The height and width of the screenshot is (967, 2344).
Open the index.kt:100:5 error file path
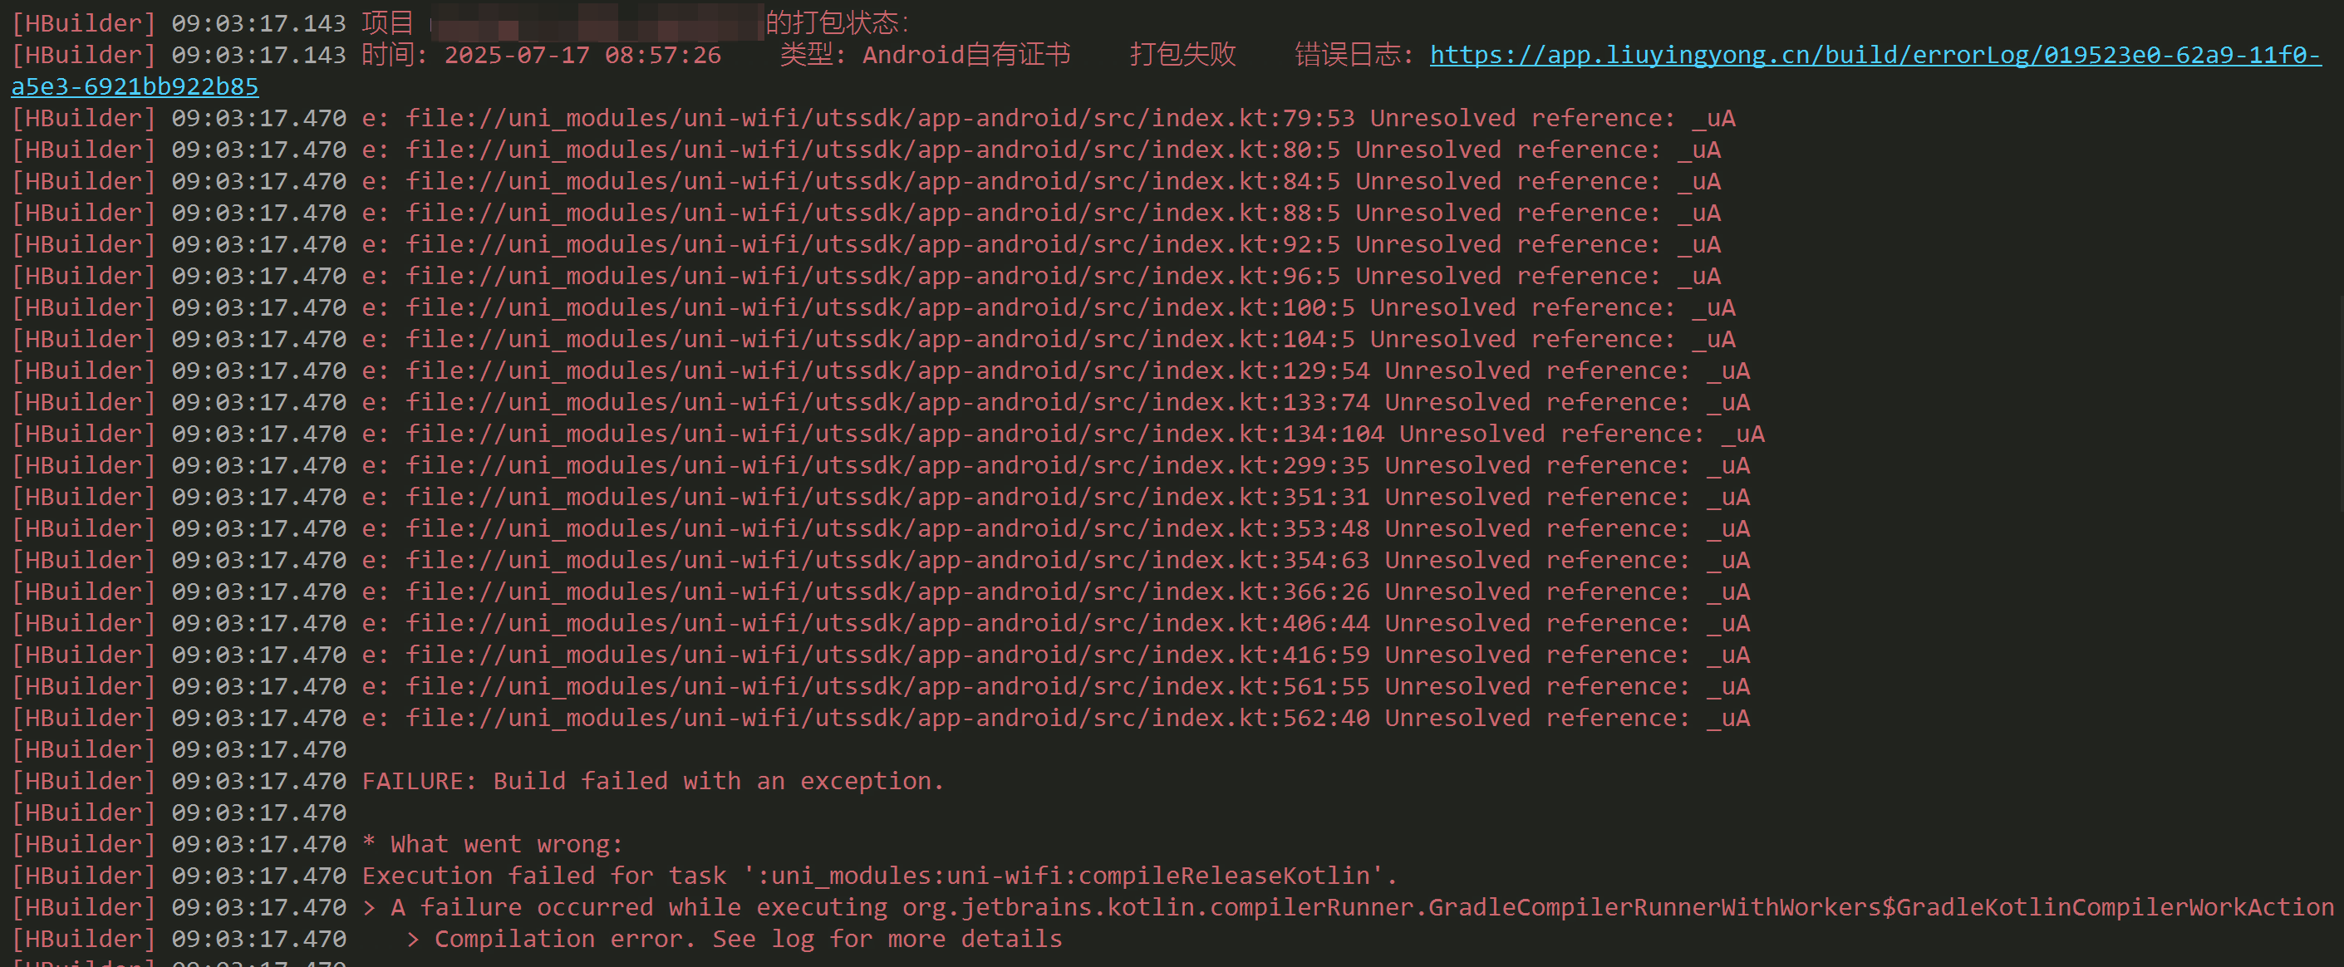point(879,307)
